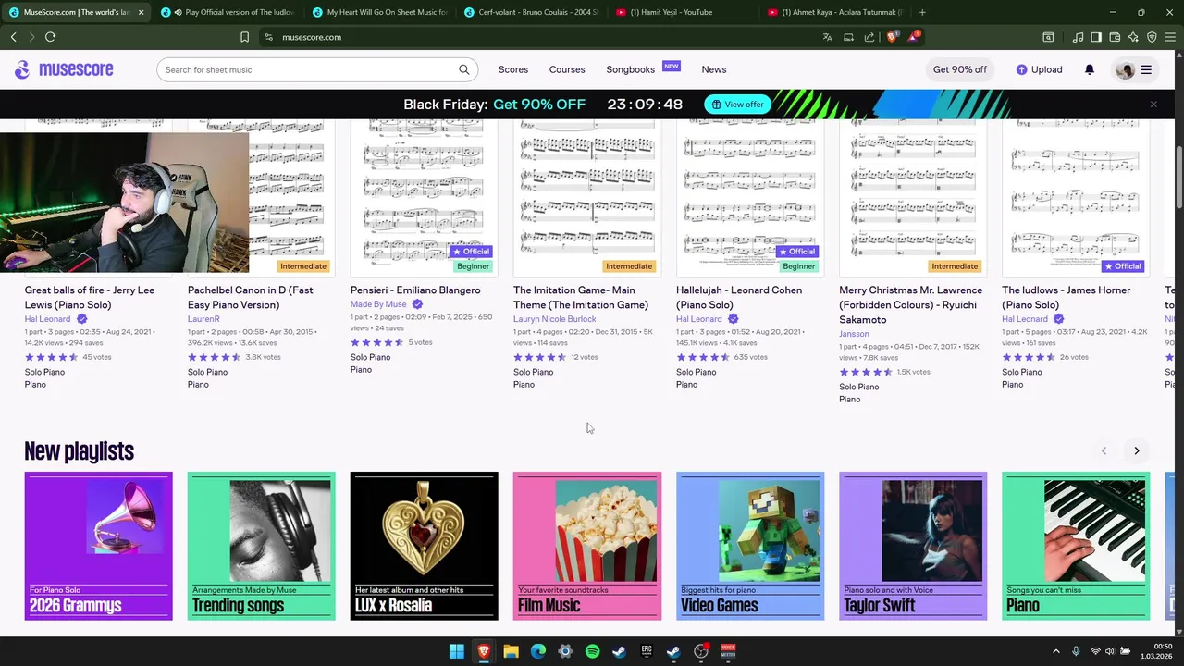Reload the page
Image resolution: width=1184 pixels, height=666 pixels.
[50, 37]
